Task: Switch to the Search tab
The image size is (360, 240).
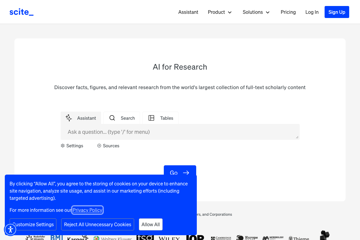Action: pyautogui.click(x=122, y=118)
